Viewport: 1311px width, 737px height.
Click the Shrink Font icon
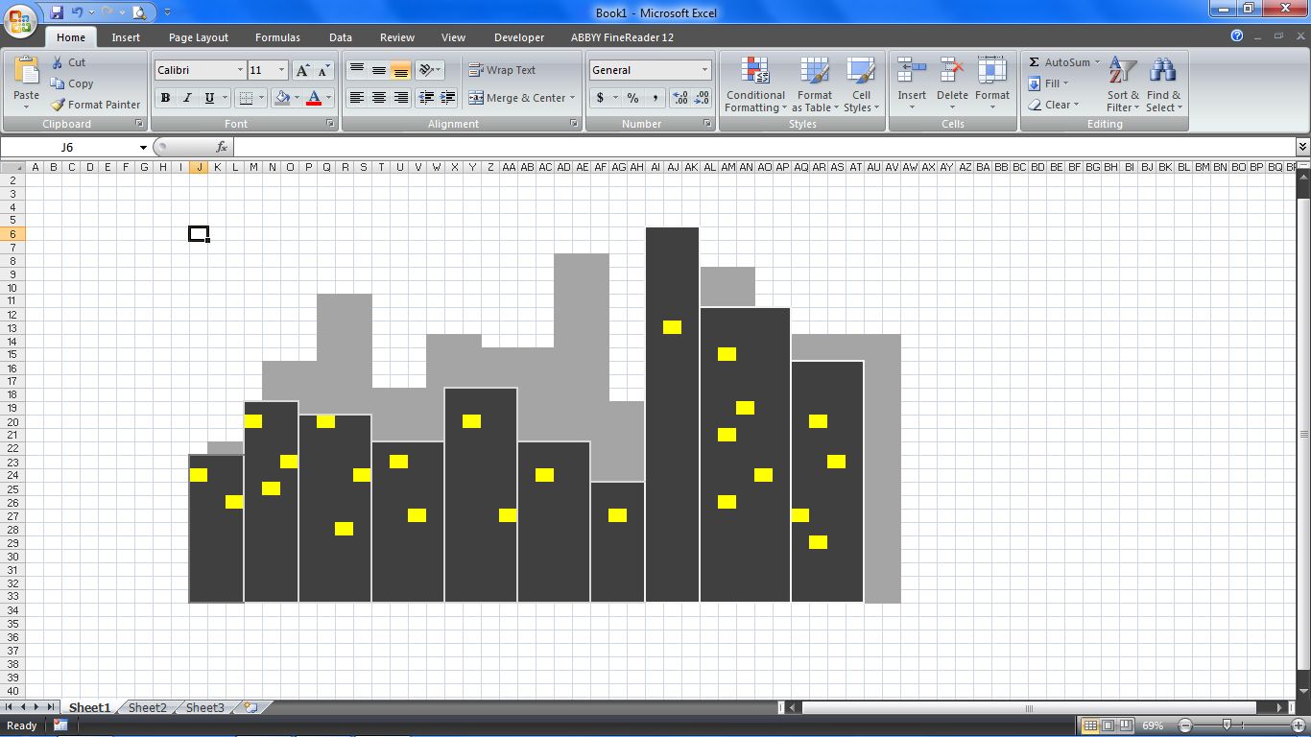pos(323,70)
